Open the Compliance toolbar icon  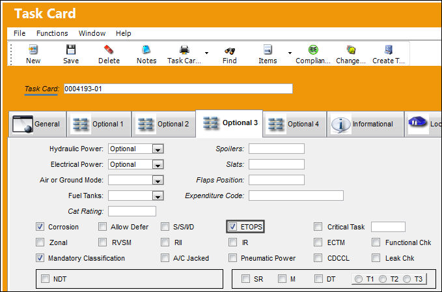313,50
